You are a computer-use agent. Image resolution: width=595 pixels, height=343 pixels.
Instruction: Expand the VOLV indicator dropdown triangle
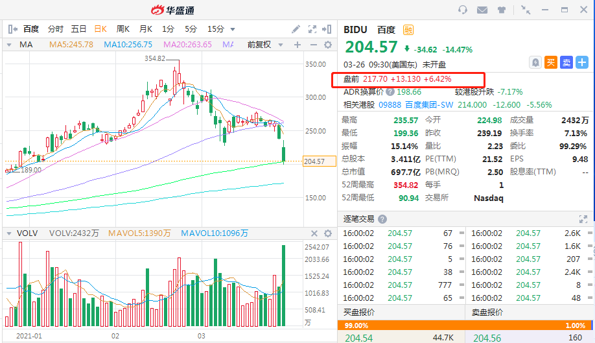[9, 233]
